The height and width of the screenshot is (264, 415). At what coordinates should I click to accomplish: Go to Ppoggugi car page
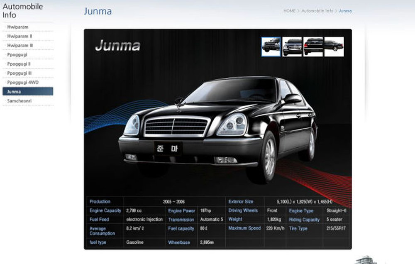(17, 55)
